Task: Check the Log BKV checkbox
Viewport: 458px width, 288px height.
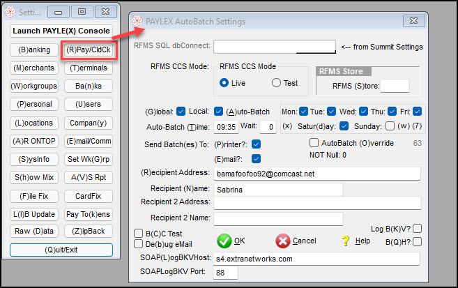Action: click(417, 229)
